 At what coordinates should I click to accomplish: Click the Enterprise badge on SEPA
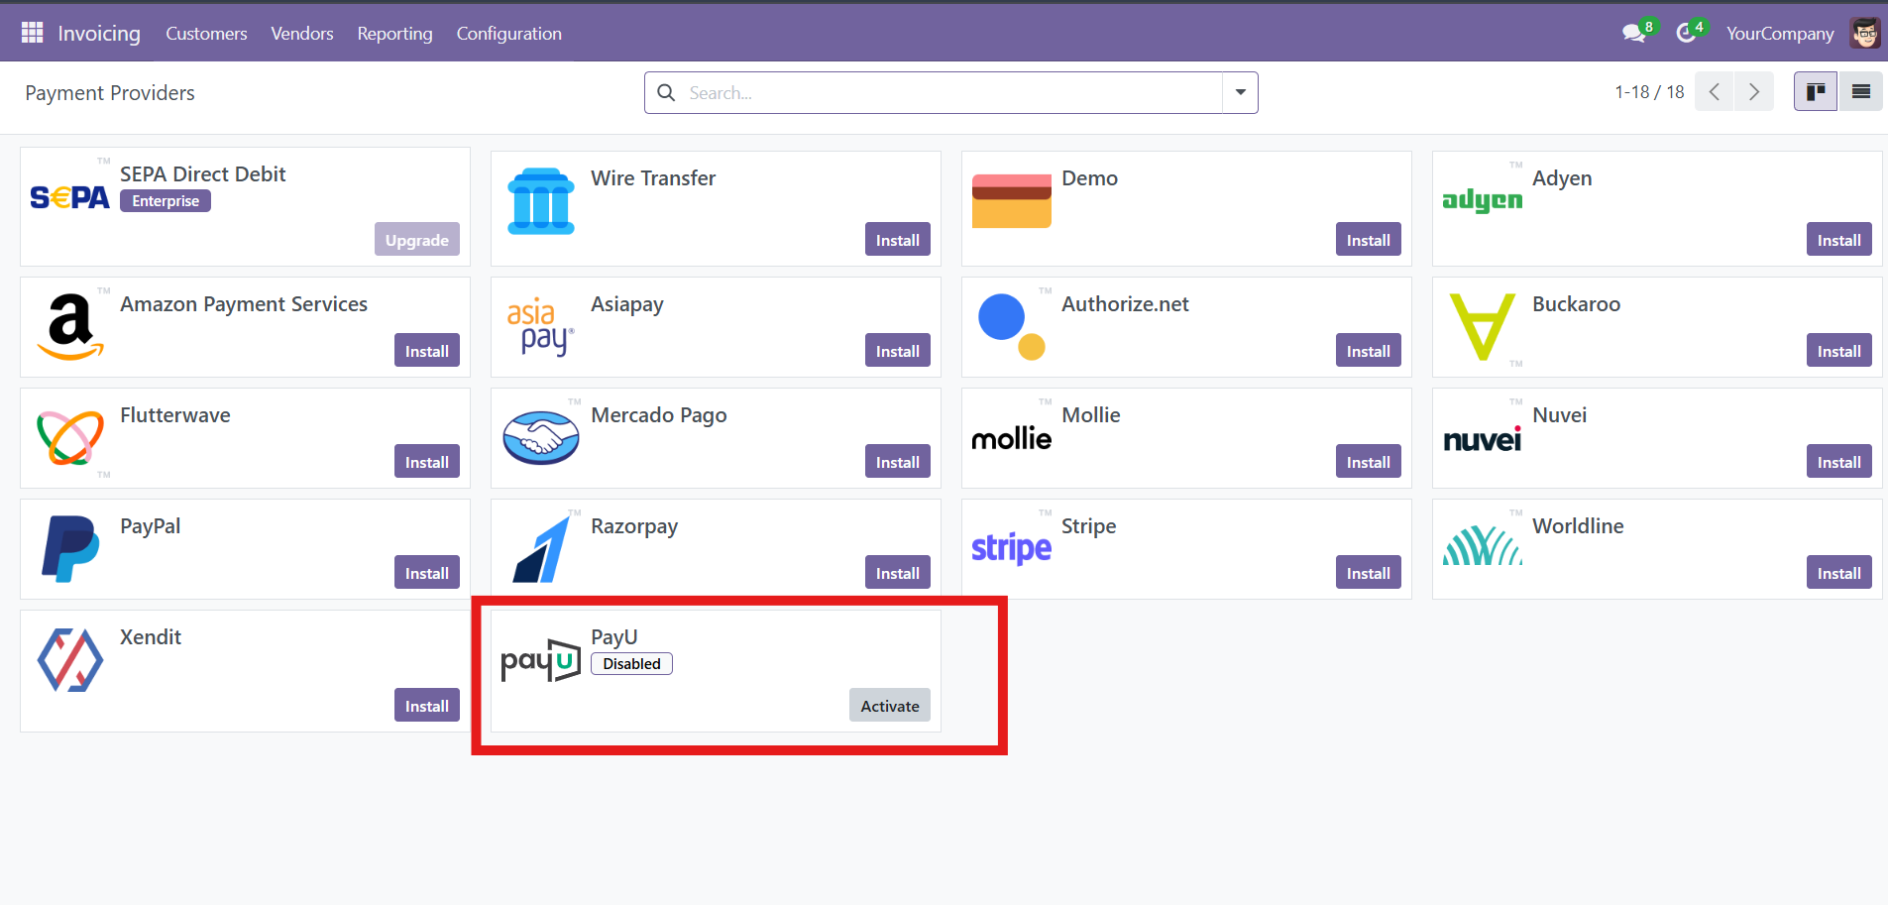(166, 201)
